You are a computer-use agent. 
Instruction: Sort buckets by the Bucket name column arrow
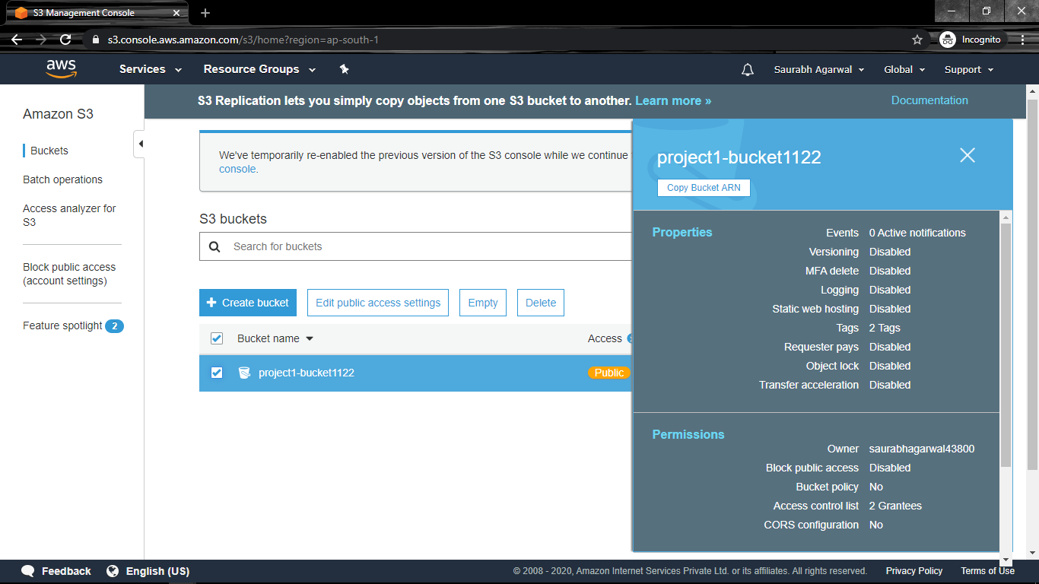(309, 338)
